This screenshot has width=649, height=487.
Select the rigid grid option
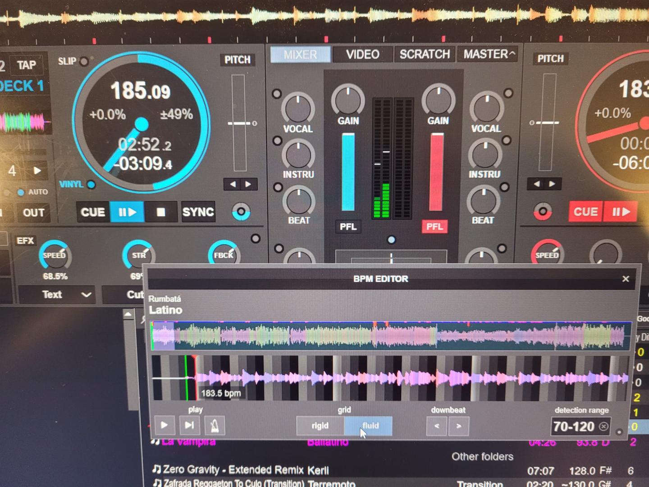[320, 426]
